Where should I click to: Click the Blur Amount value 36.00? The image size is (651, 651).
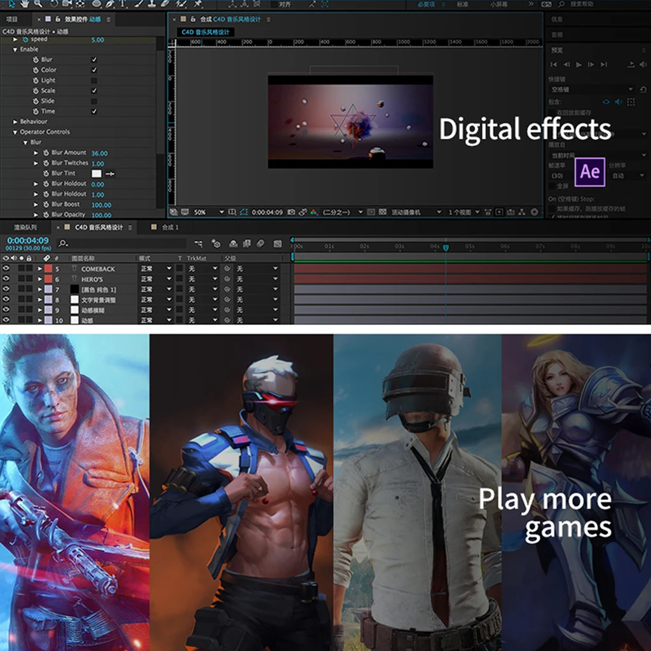99,153
